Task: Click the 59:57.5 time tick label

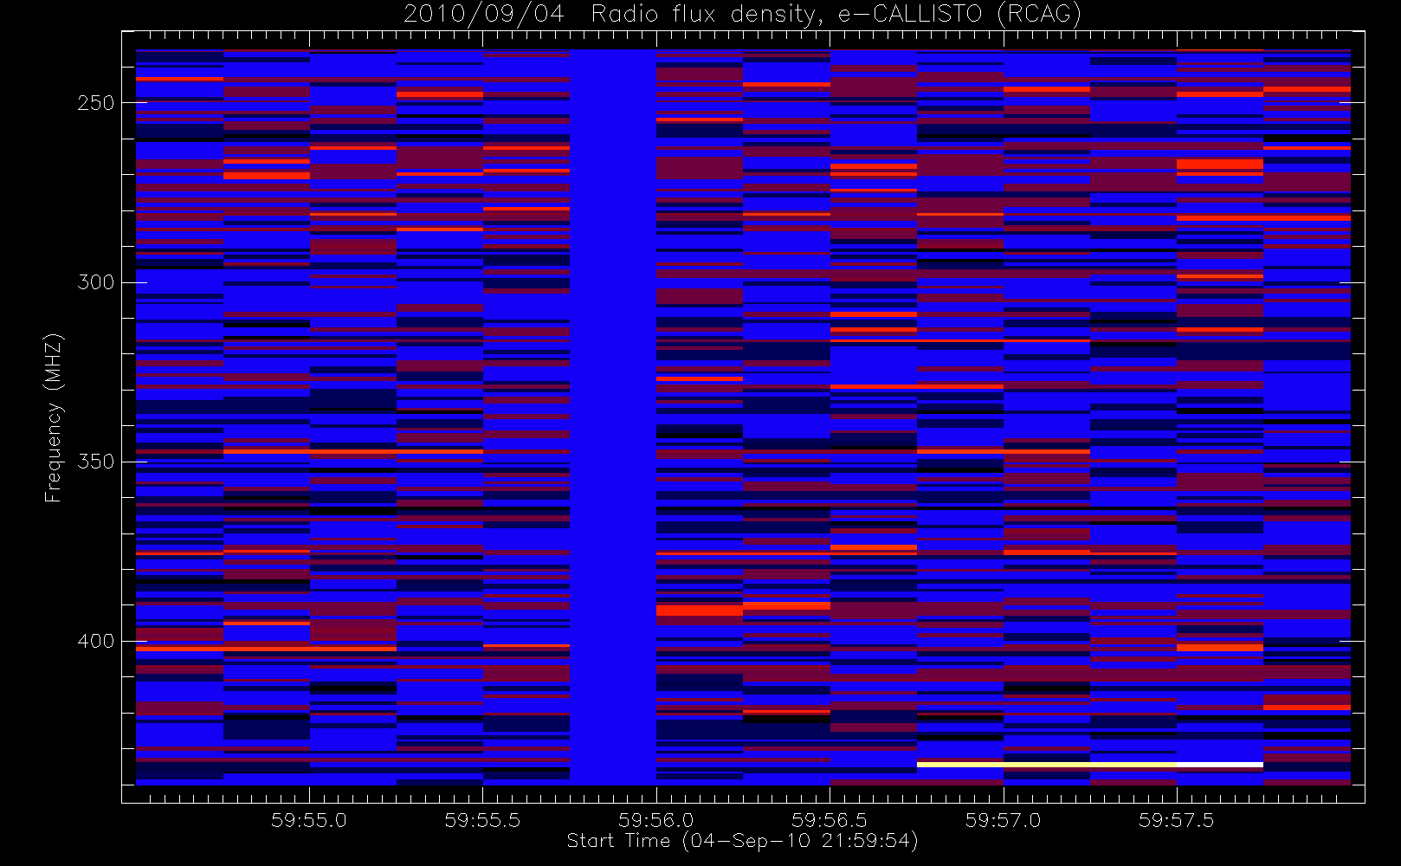Action: (1177, 820)
